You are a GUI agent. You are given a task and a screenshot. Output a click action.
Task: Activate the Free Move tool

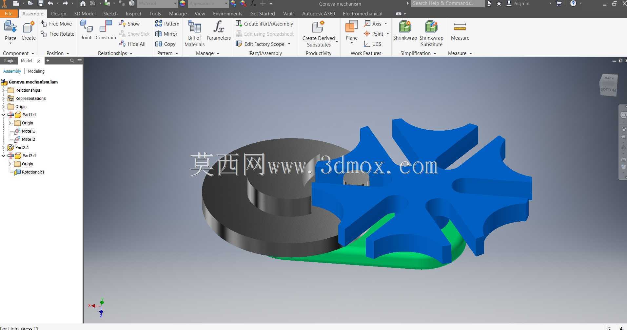click(56, 24)
